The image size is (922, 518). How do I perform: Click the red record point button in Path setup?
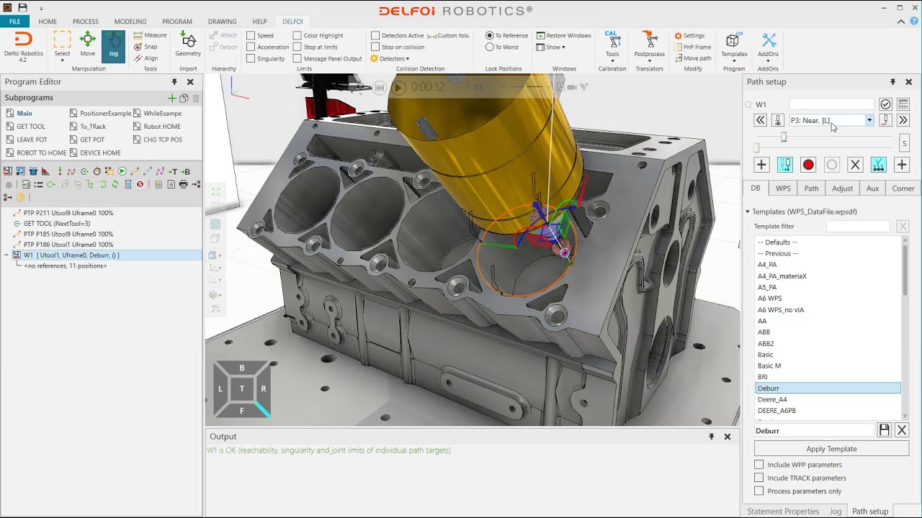[x=808, y=165]
